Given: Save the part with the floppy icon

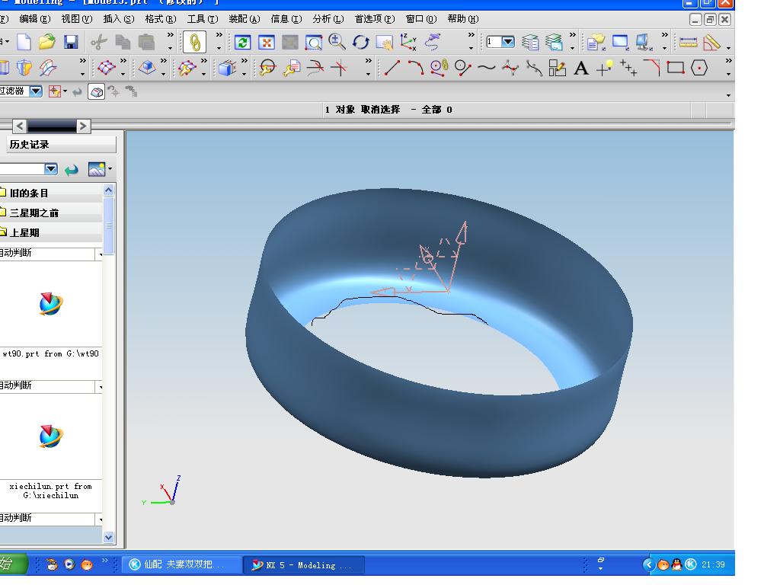Looking at the screenshot, I should click(x=71, y=43).
